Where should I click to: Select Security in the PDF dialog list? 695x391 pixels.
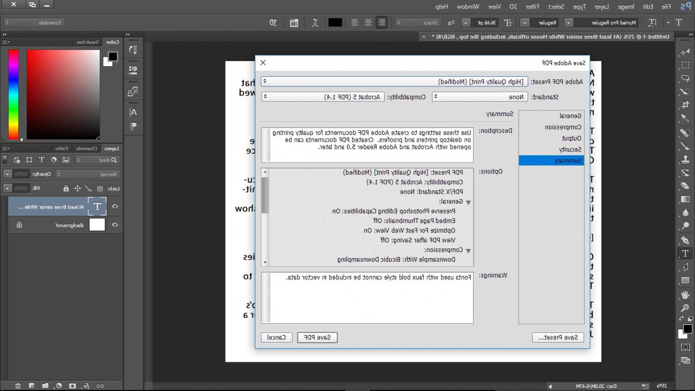(551, 149)
